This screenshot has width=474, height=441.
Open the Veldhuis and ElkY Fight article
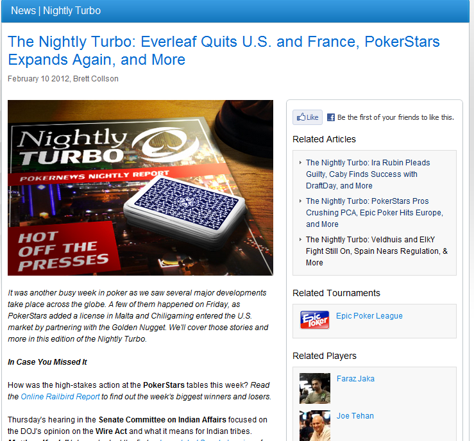pos(377,251)
